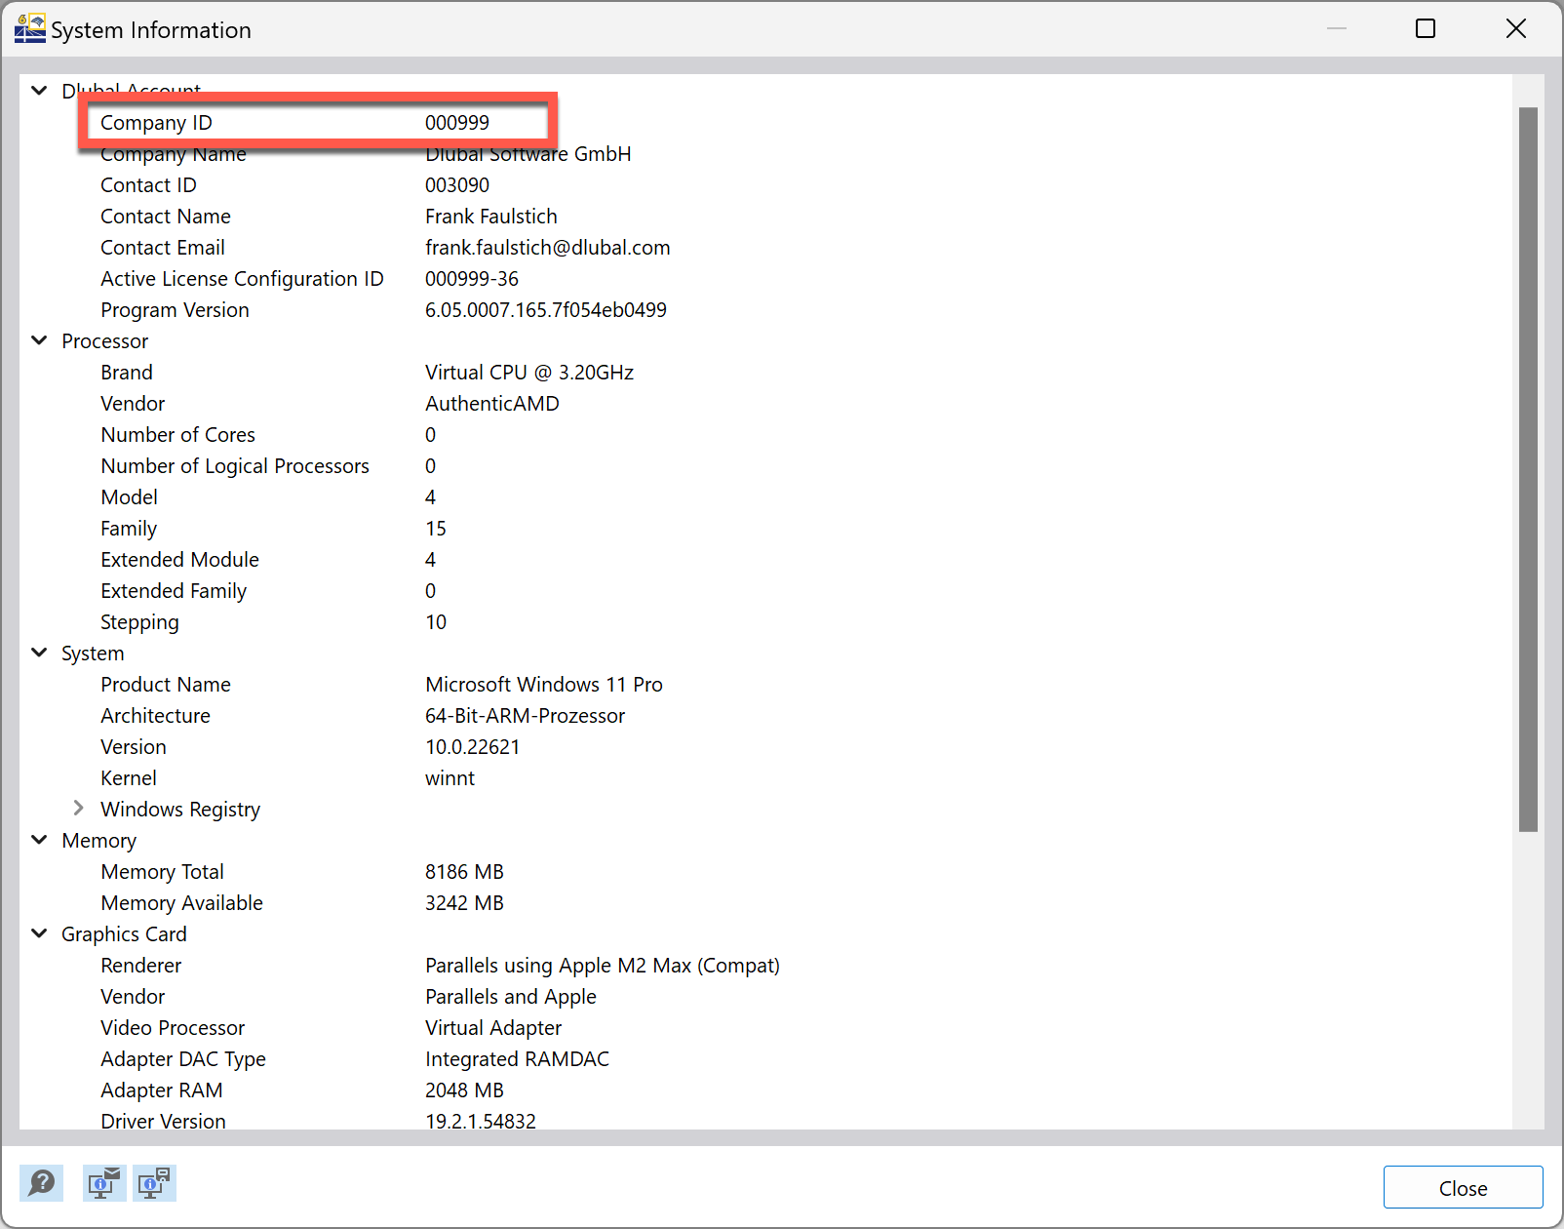Select the Brand row
Viewport: 1564px width, 1229px height.
[x=765, y=373]
